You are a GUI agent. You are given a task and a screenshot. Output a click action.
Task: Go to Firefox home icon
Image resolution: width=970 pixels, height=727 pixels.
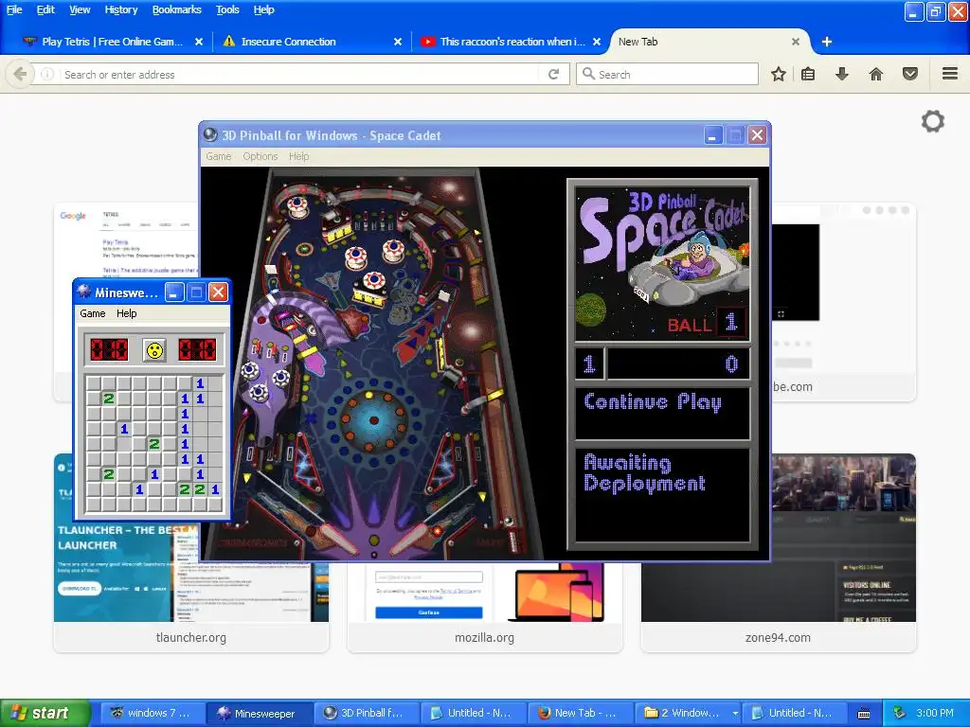[875, 74]
